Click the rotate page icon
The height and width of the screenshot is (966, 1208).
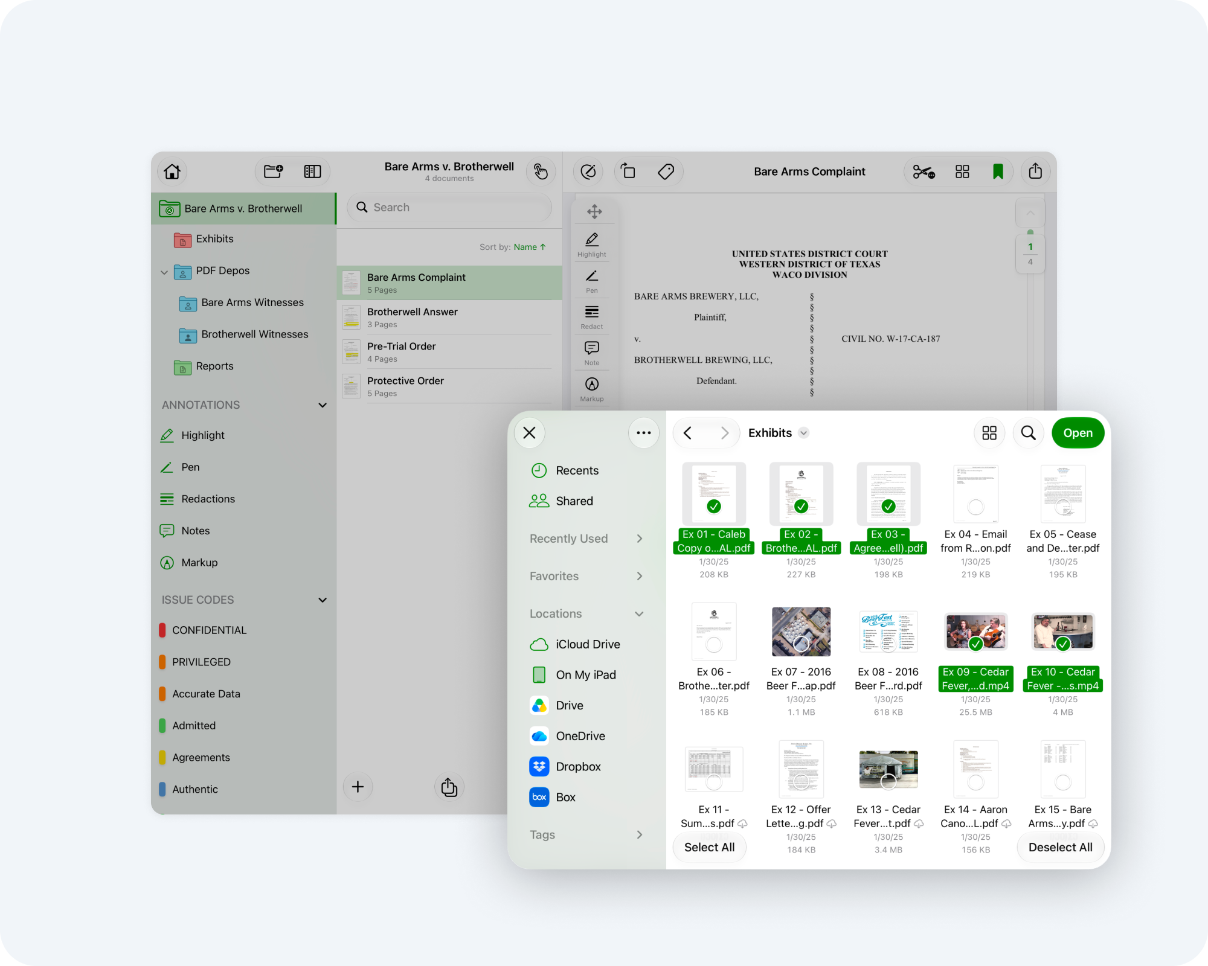coord(628,172)
